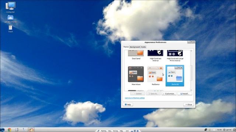Open the power session menu icon
Viewport: 236px width, 132px height.
(234, 130)
